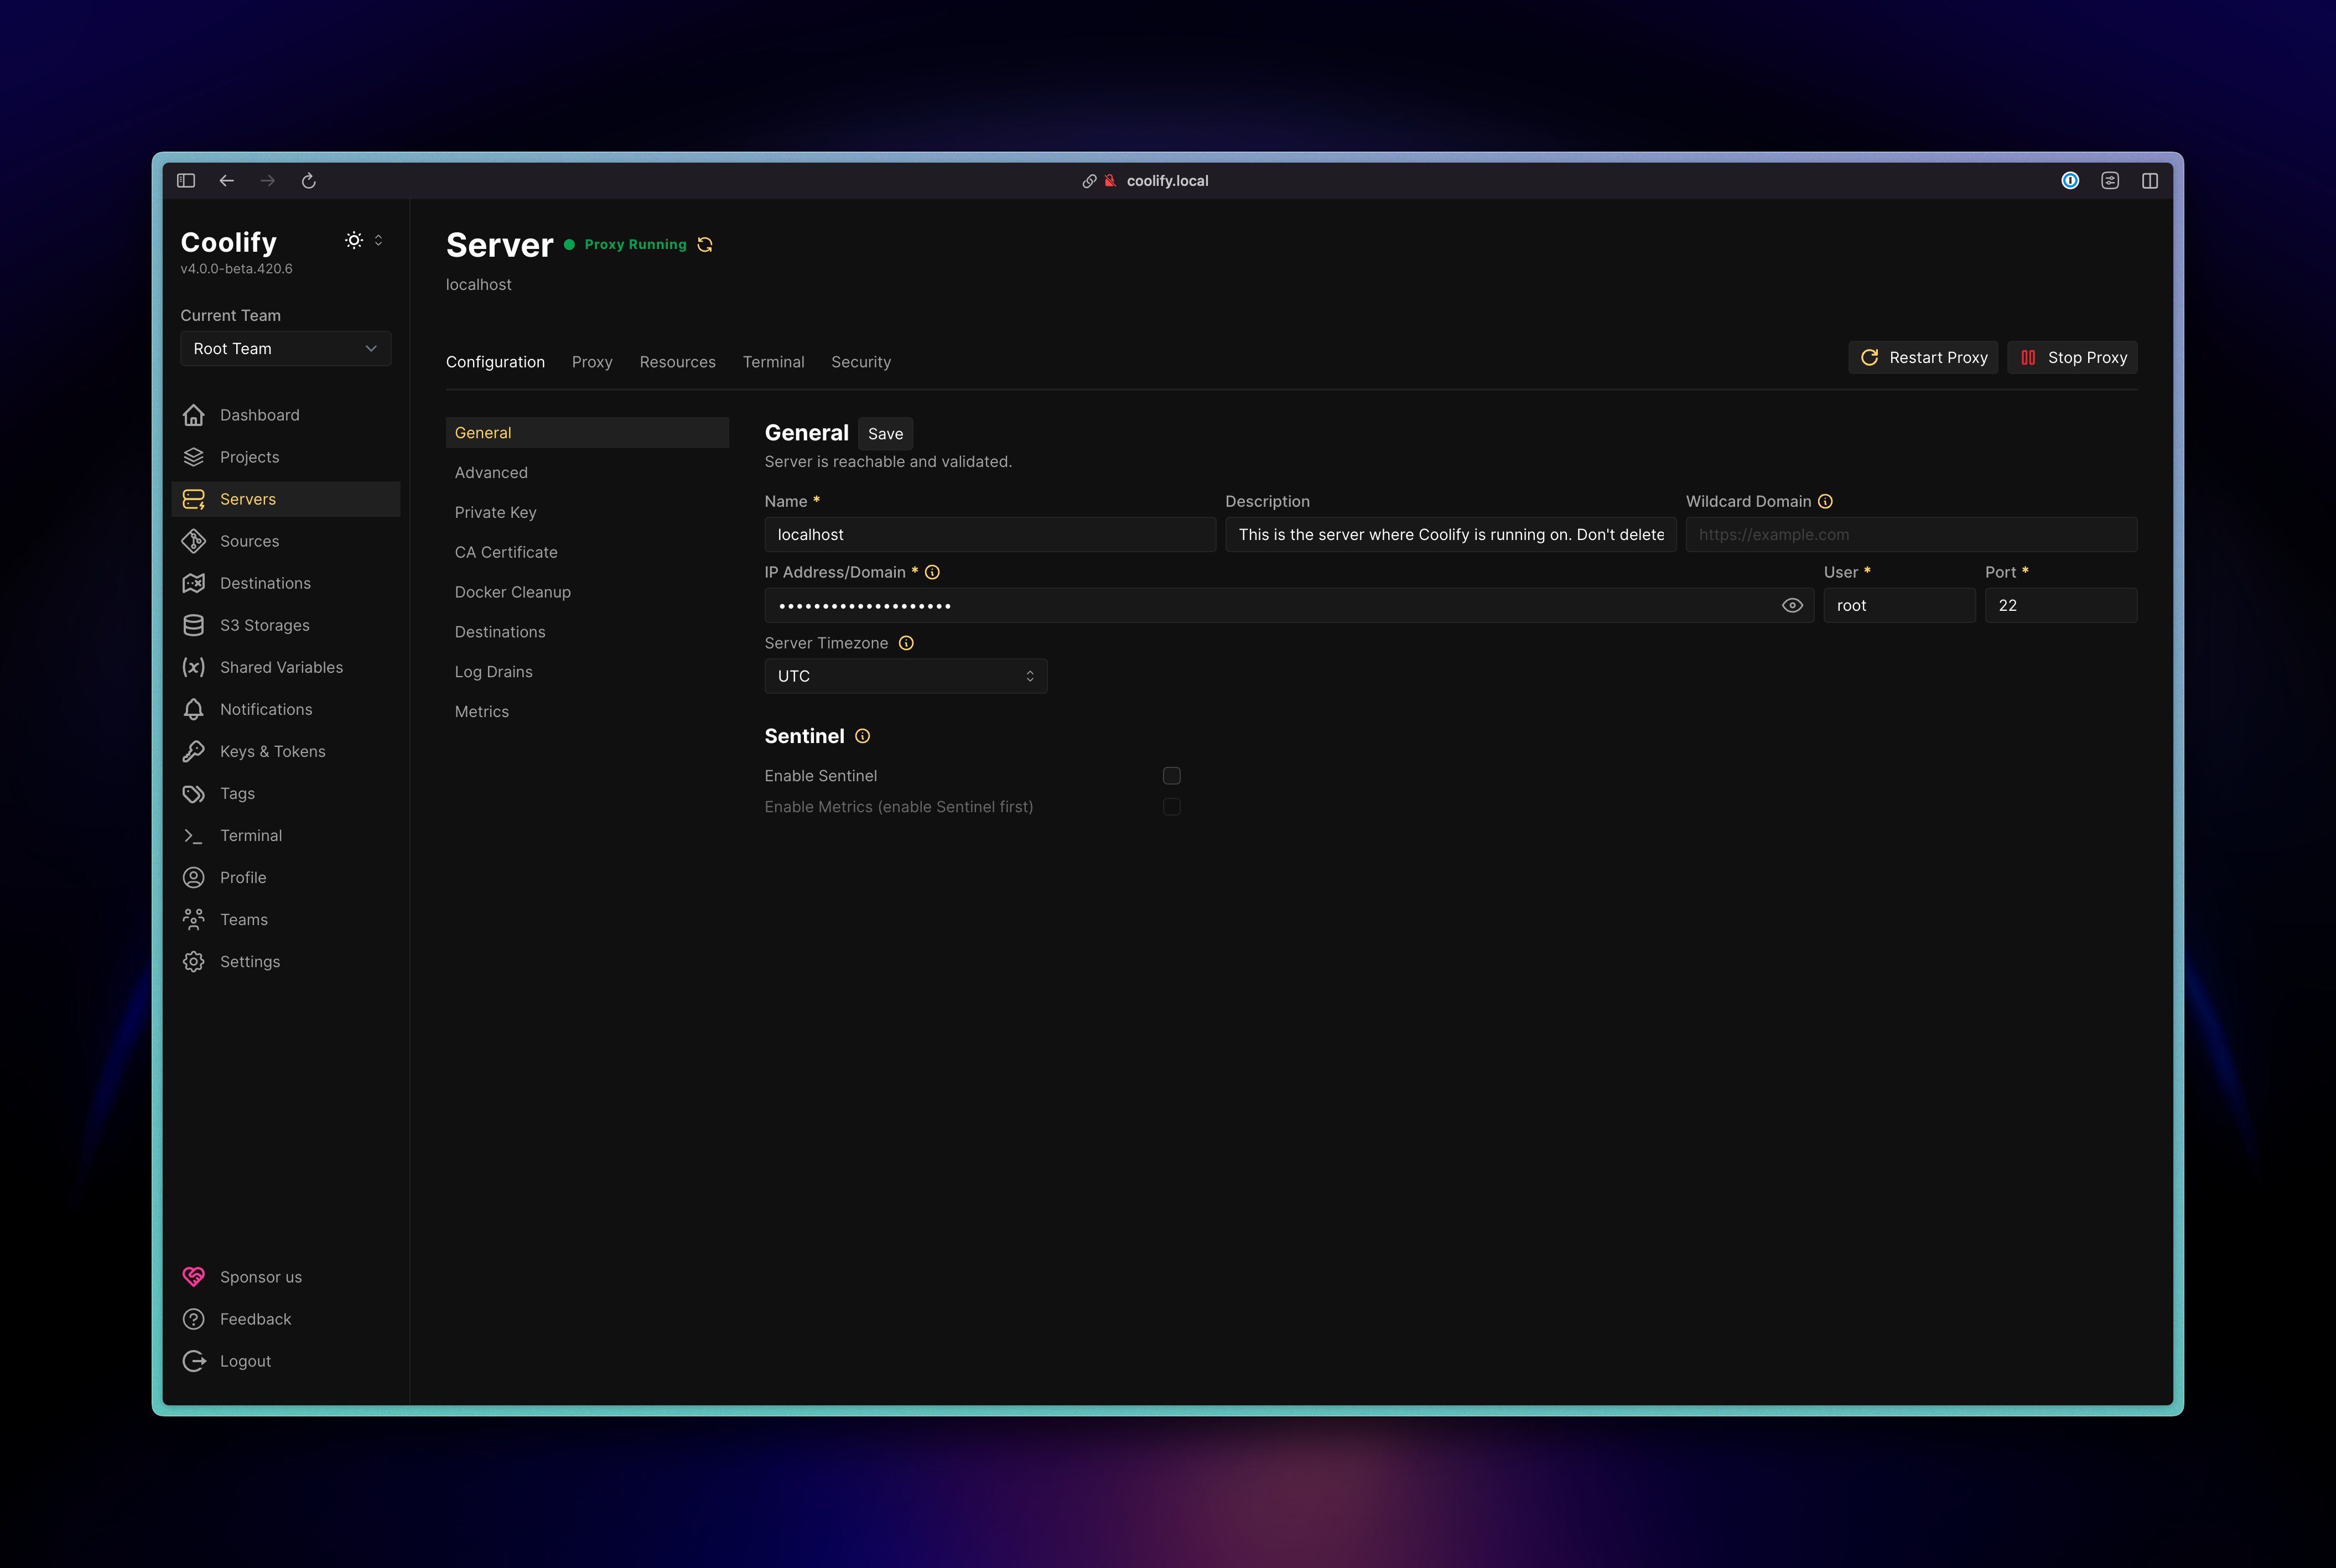Viewport: 2336px width, 1568px height.
Task: Open the Sponsor us heart link
Action: coord(260,1277)
